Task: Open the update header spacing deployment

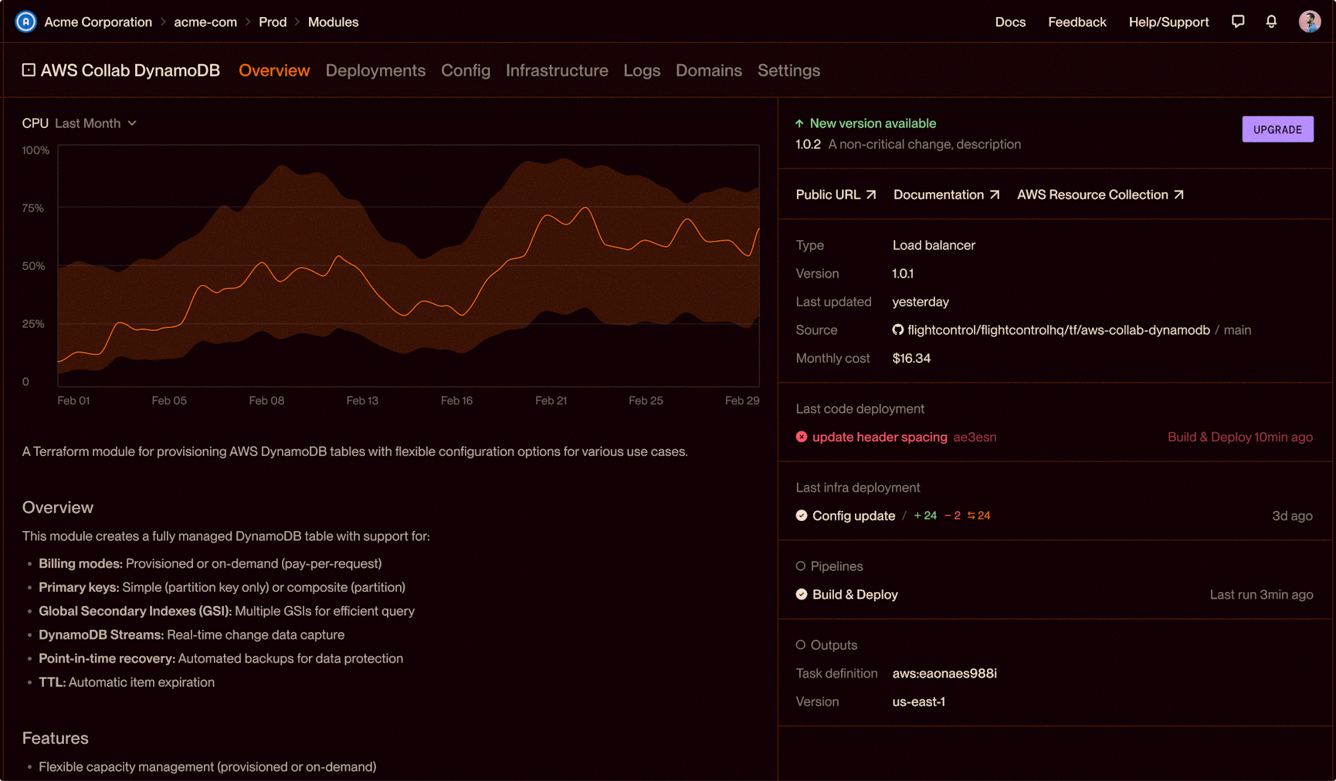Action: click(880, 437)
